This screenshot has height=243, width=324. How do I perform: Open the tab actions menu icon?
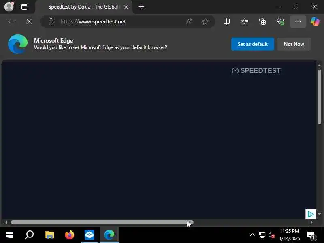click(x=24, y=7)
